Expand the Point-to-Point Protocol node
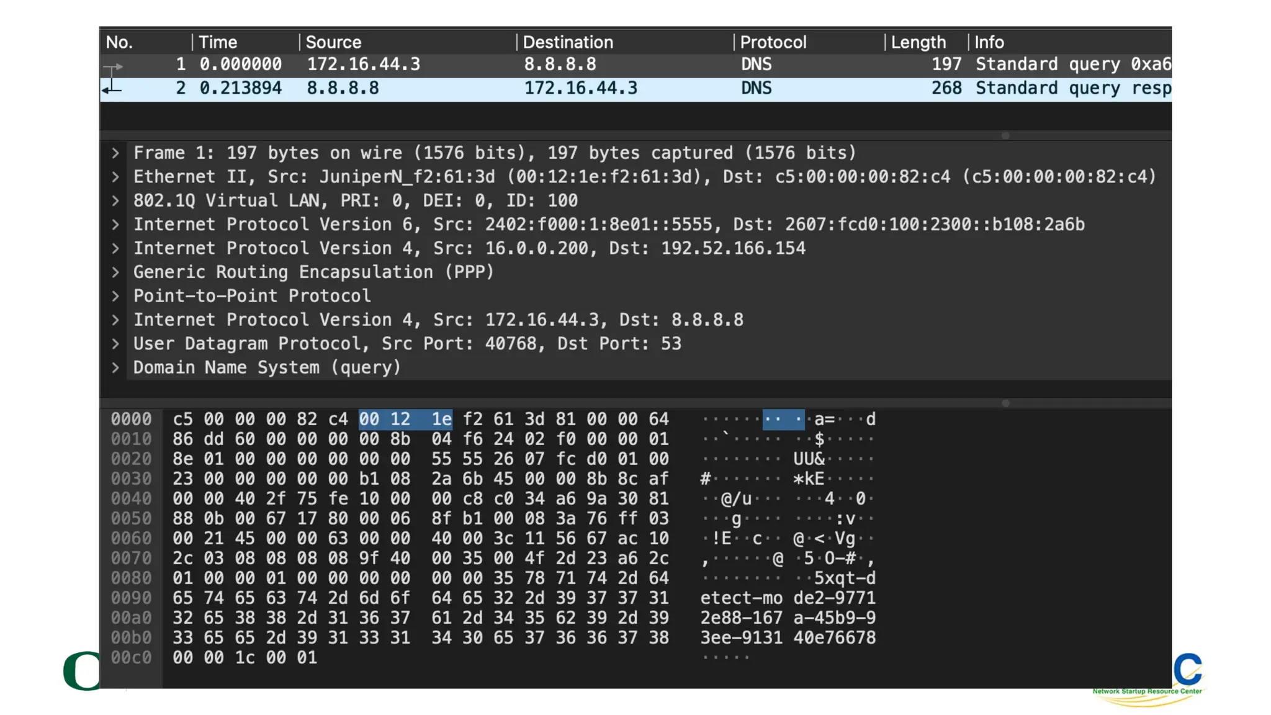Screen dimensions: 1271x715 (115, 296)
